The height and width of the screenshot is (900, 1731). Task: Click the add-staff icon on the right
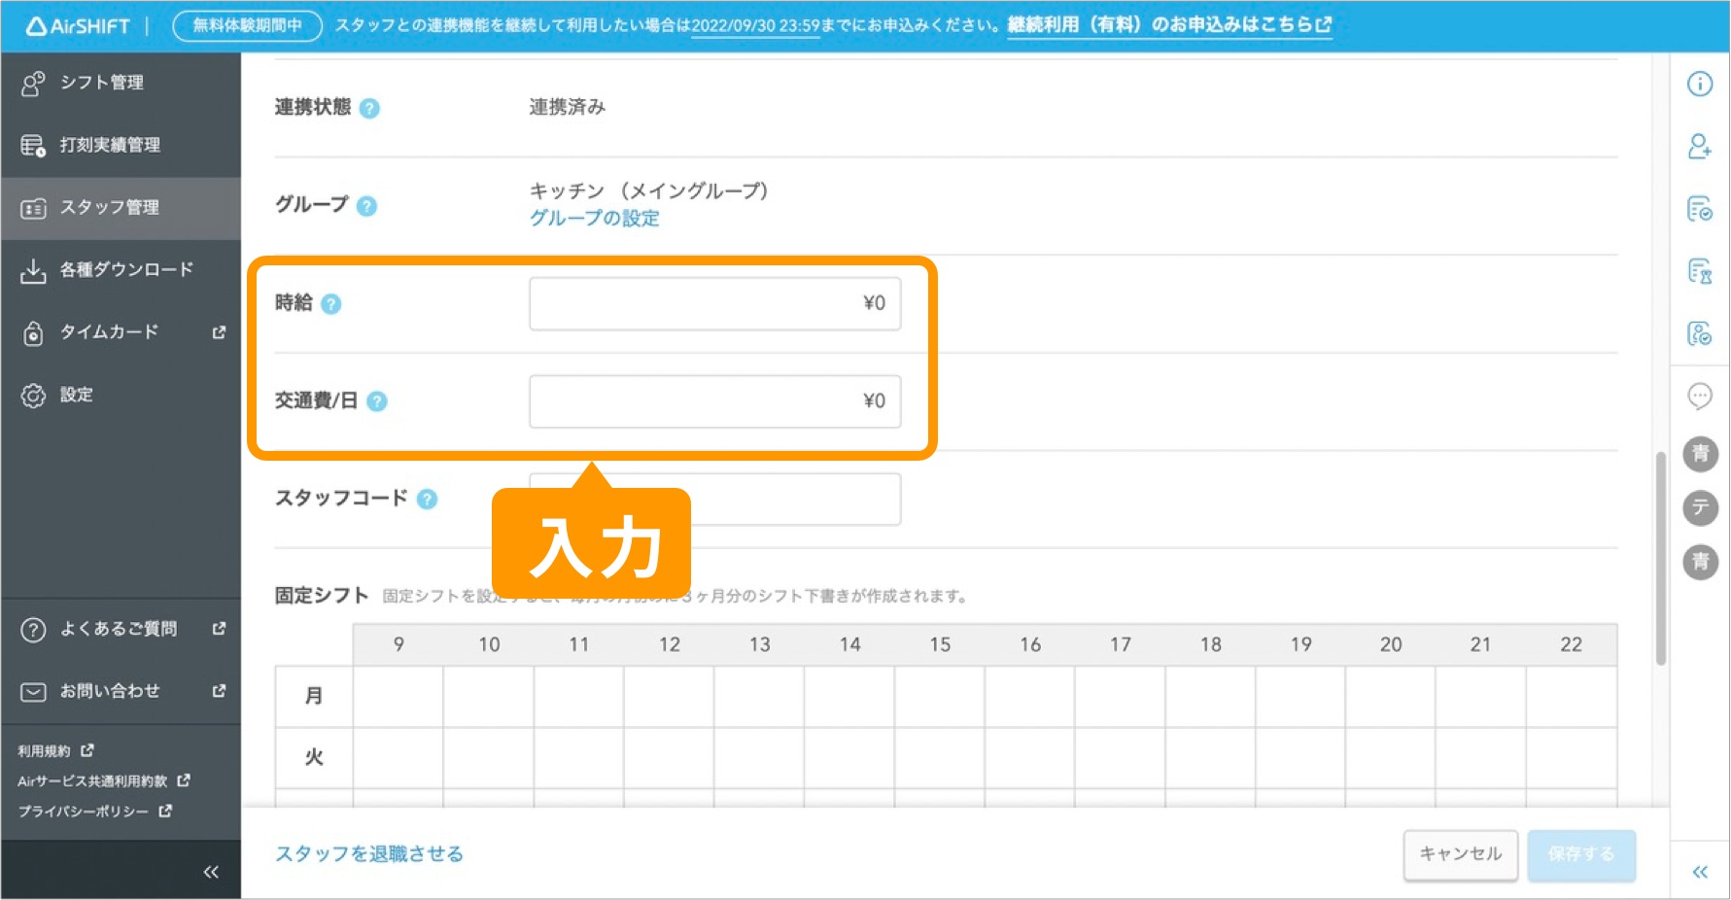tap(1699, 148)
